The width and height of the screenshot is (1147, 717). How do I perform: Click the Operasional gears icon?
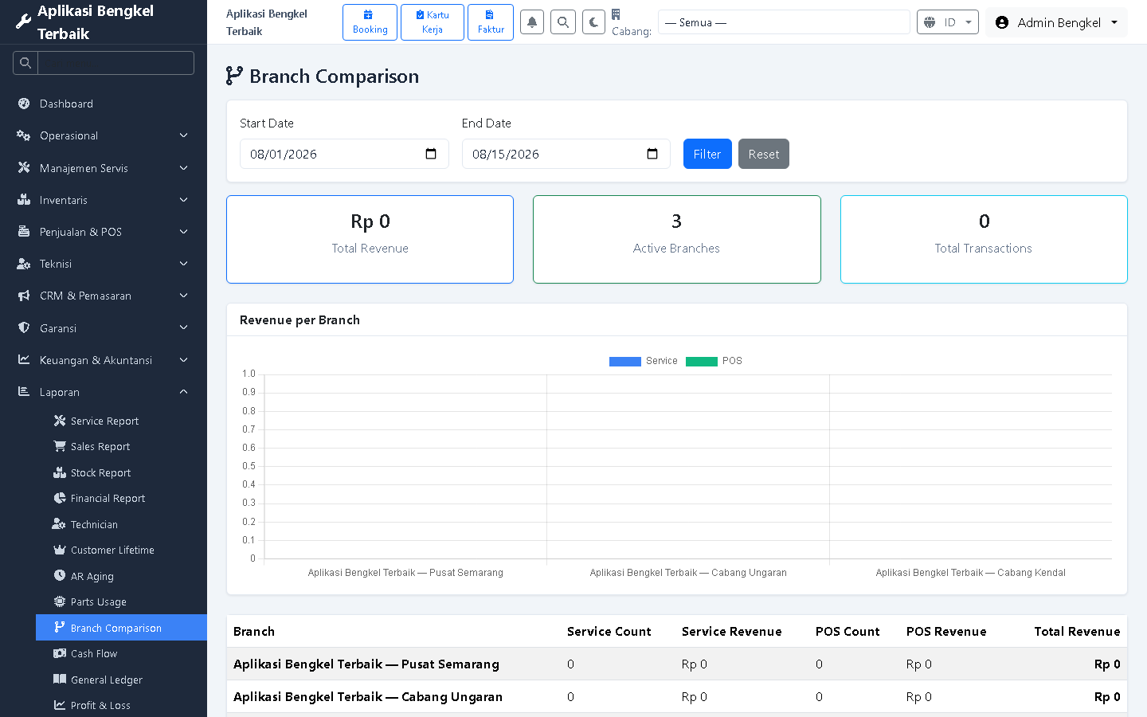[x=24, y=135]
